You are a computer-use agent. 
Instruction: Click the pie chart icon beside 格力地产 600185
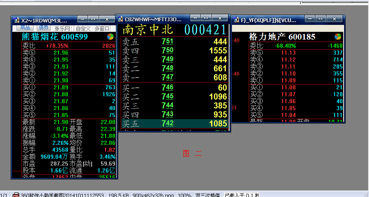coord(337,37)
